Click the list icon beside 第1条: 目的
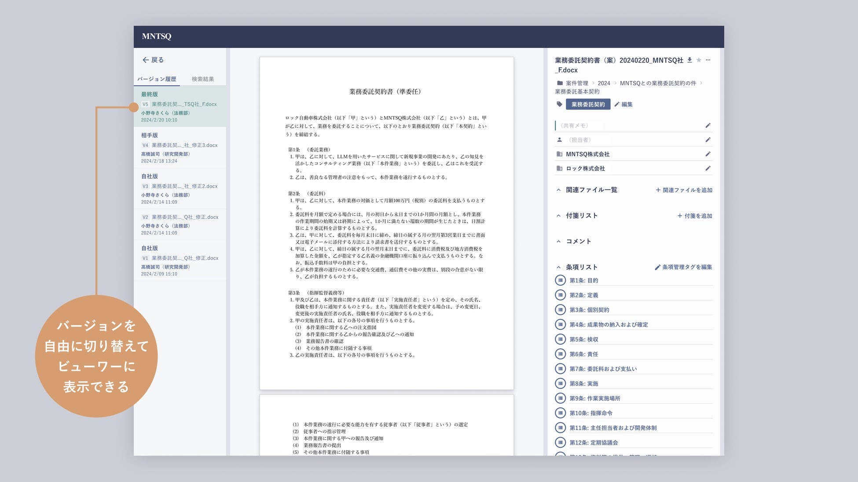This screenshot has height=482, width=858. pos(560,280)
